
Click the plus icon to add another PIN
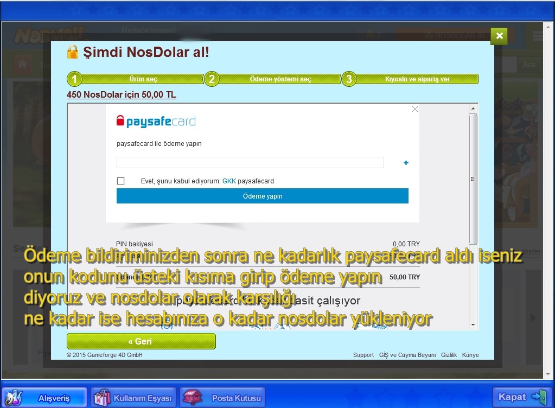406,163
